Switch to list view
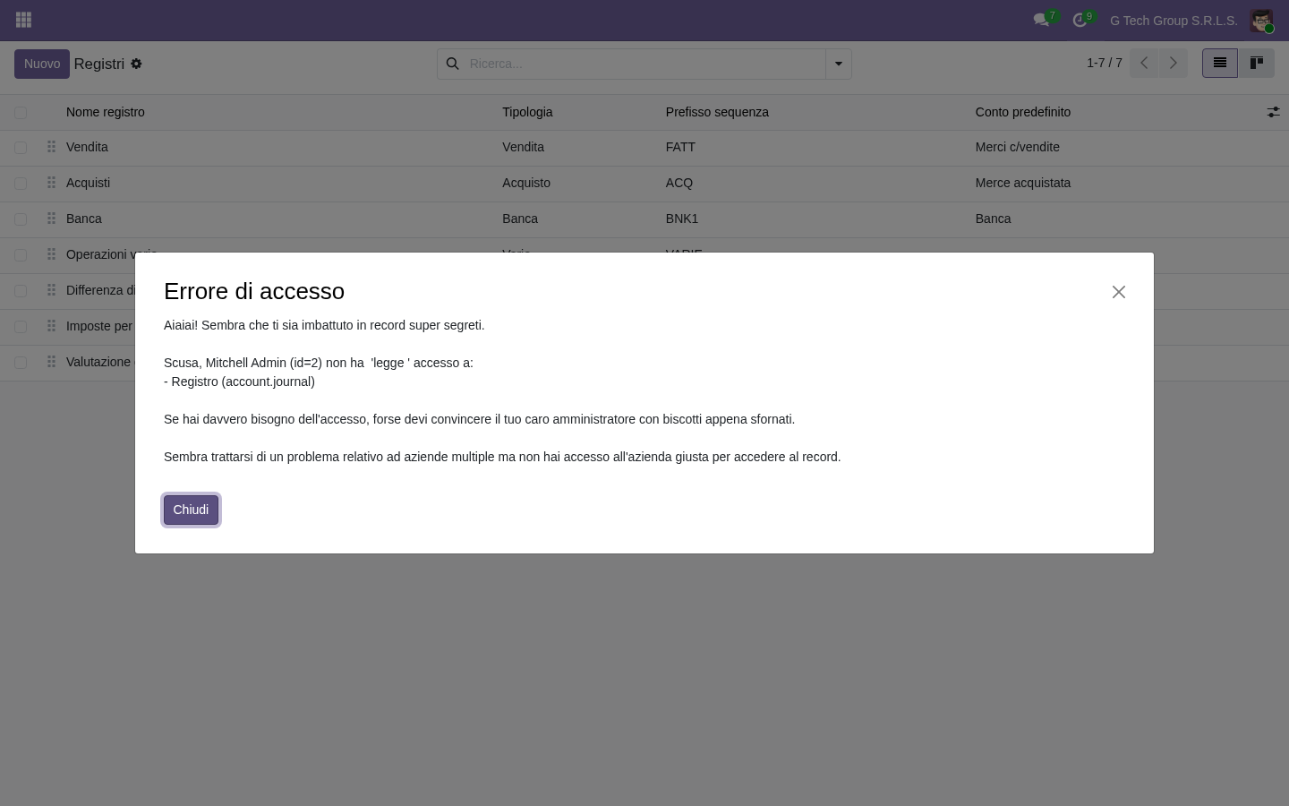Image resolution: width=1289 pixels, height=806 pixels. [1220, 63]
